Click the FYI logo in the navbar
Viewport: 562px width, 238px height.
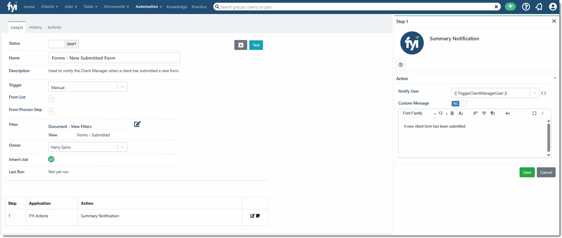tap(12, 7)
